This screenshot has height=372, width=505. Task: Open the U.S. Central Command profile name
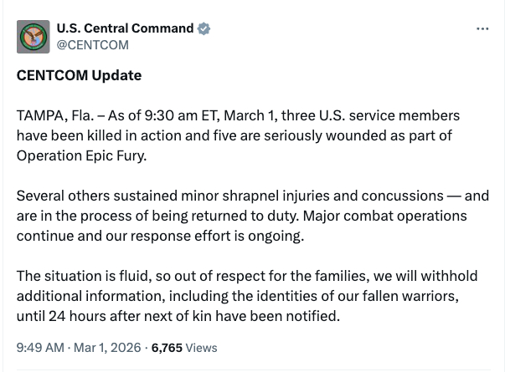(125, 28)
